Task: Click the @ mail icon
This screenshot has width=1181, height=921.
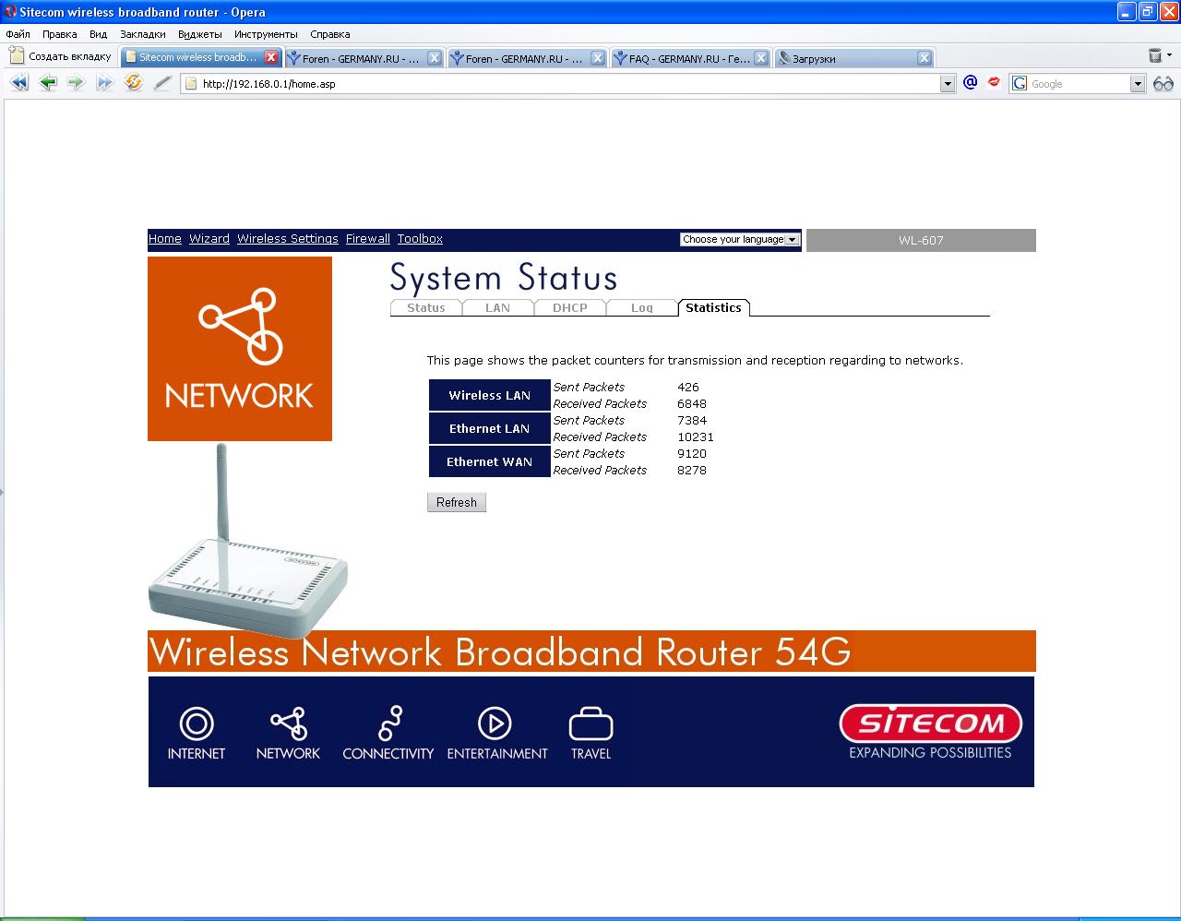Action: coord(970,82)
